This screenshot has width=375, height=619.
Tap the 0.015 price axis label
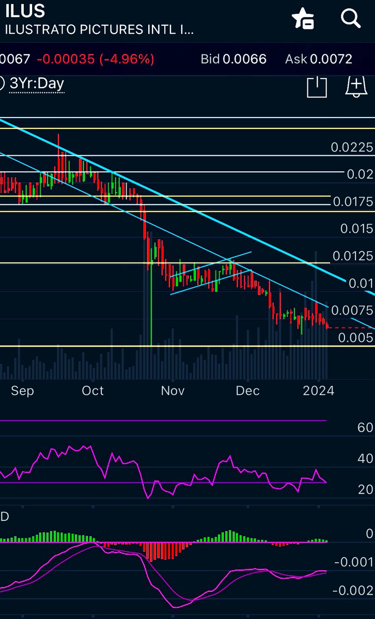[356, 229]
